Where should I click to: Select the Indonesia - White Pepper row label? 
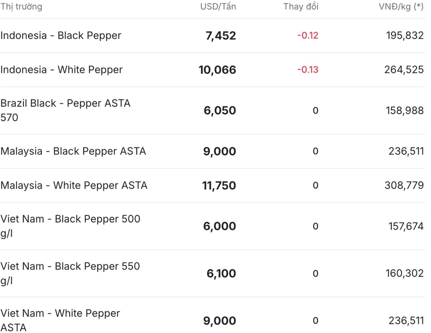(61, 70)
